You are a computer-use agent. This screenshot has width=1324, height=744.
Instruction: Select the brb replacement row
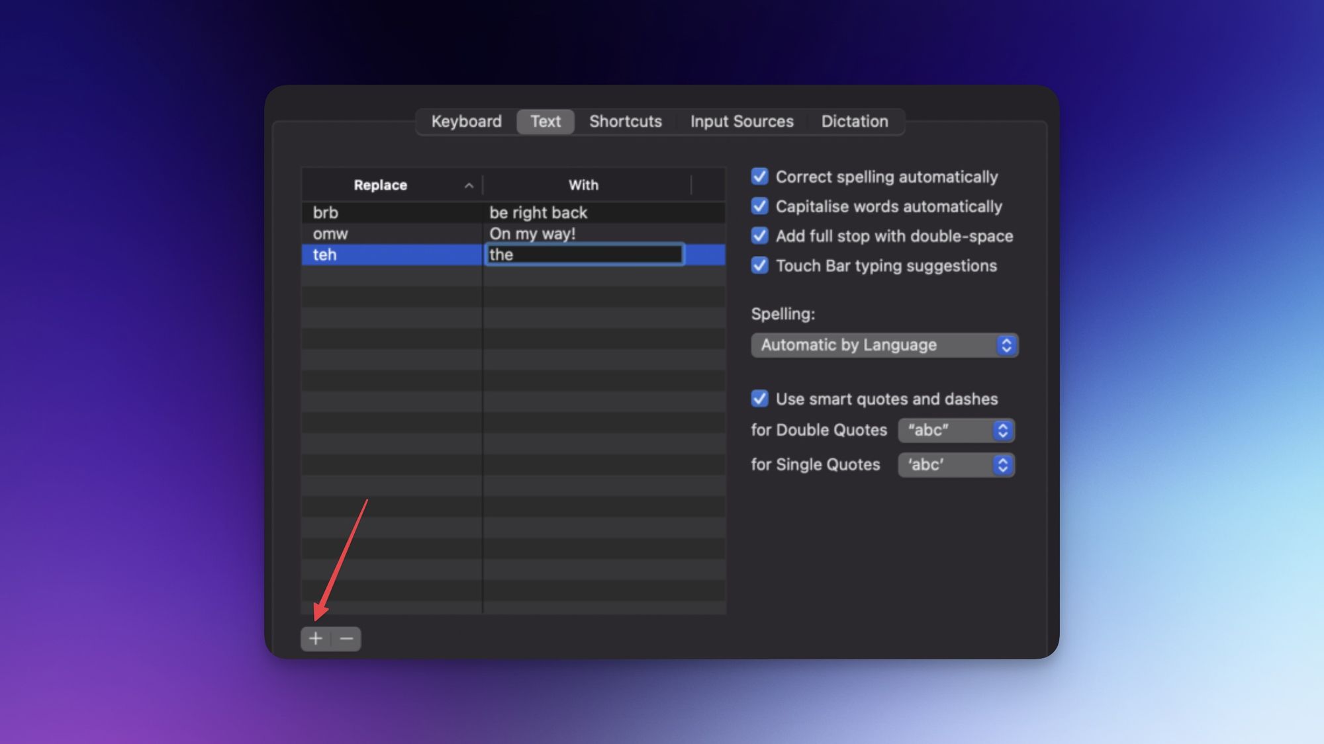[x=391, y=213]
